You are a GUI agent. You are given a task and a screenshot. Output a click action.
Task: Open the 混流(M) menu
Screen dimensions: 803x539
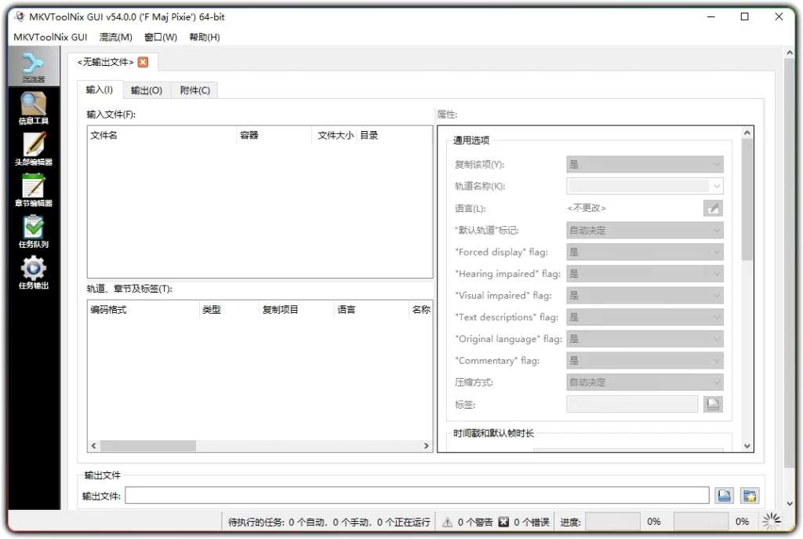click(114, 37)
